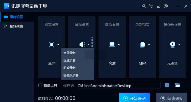Open the settings hexagon icon
191x102 pixels.
[x=166, y=6]
